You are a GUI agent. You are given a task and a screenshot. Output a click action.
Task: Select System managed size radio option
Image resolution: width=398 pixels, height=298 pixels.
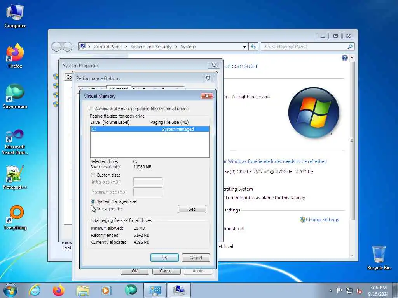[93, 201]
